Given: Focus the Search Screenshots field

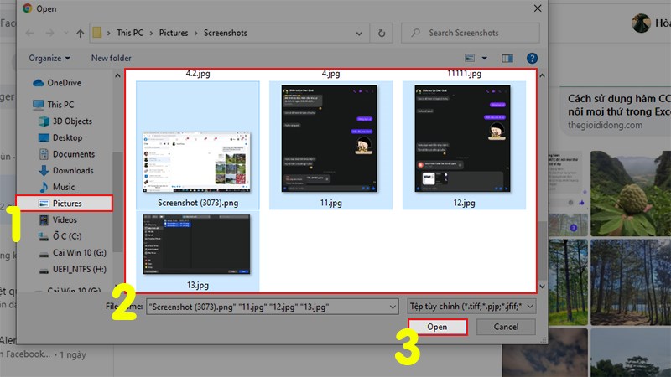Looking at the screenshot, I should pos(471,33).
